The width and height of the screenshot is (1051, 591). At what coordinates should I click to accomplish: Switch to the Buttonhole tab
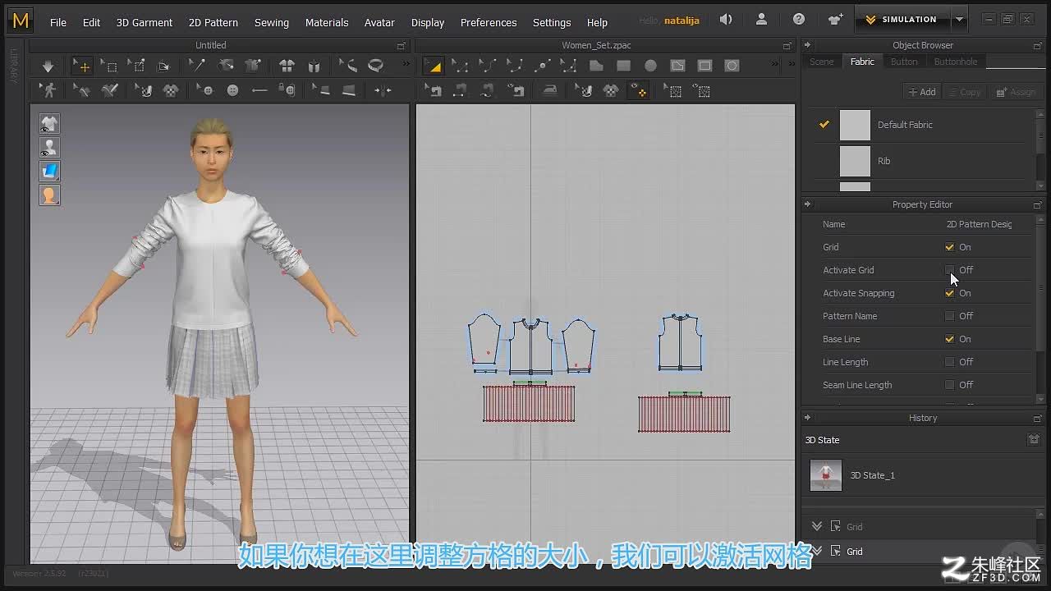pyautogui.click(x=956, y=62)
